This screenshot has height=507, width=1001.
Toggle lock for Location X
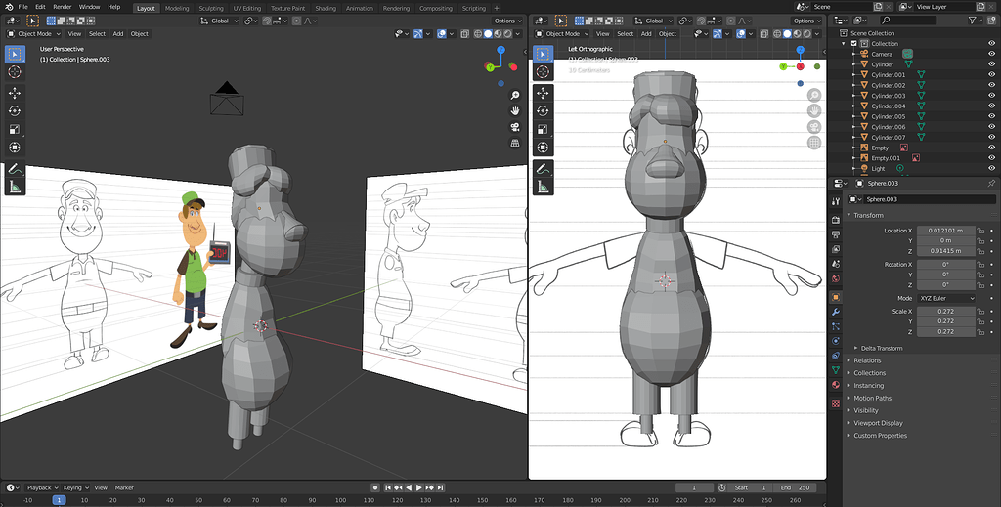[980, 231]
